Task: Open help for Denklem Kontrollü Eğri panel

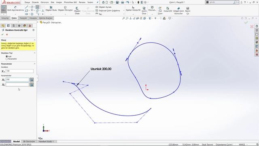Action: pos(33,30)
